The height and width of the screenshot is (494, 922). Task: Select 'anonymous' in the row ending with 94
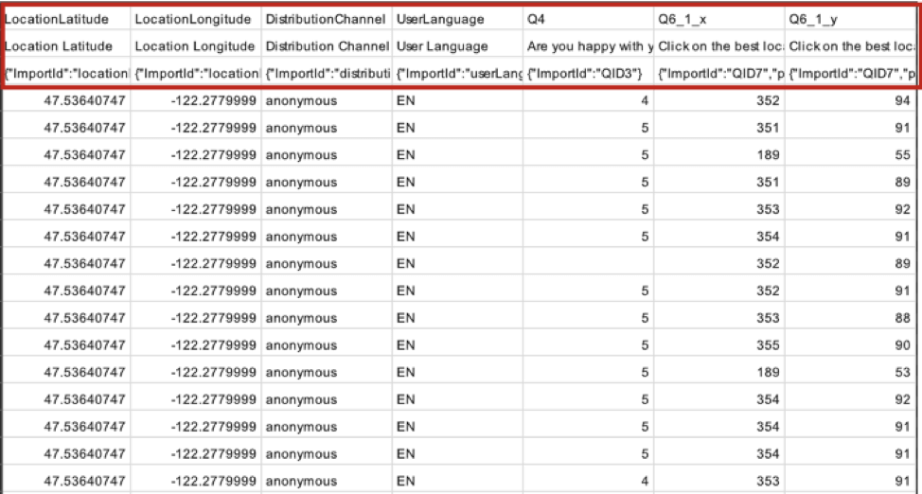click(x=327, y=100)
